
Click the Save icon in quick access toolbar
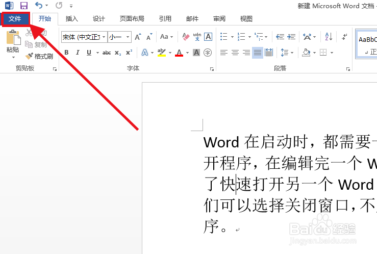[x=24, y=5]
